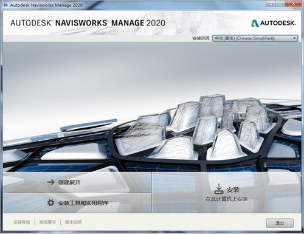304x234 pixels.
Task: Click the 安装说明 label
Action: 201,38
